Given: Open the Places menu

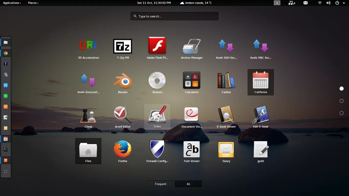Looking at the screenshot, I should (33, 3).
